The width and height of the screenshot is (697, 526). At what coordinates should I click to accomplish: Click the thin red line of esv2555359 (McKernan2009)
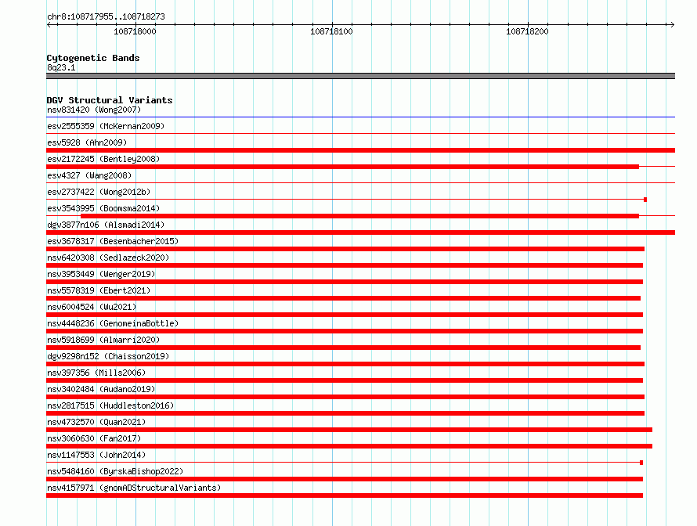coord(360,133)
